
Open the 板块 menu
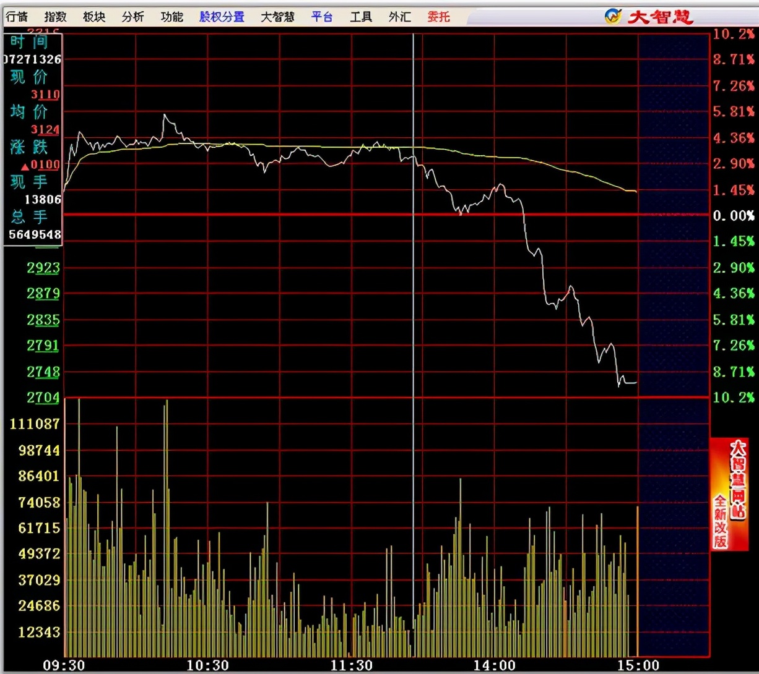[x=94, y=17]
